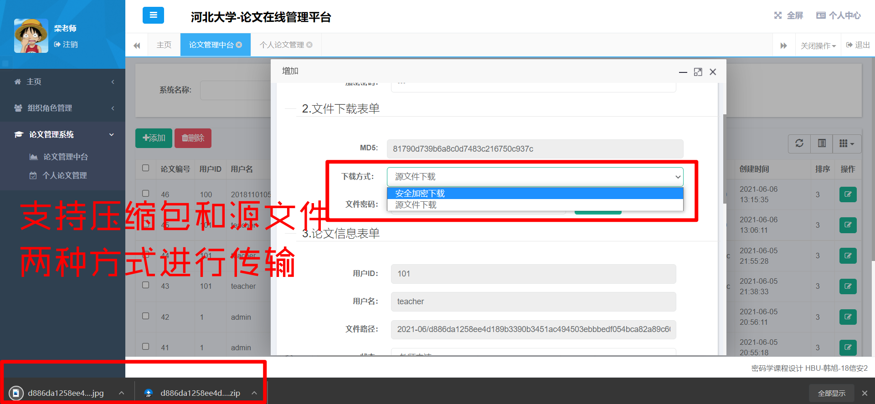Screen dimensions: 875x404
Task: Close the browser downloads bar
Action: pos(865,393)
